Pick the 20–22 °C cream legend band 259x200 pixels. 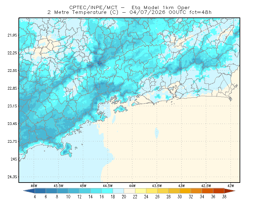129,191
